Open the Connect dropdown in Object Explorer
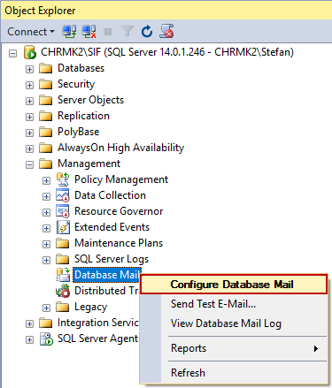 (31, 32)
